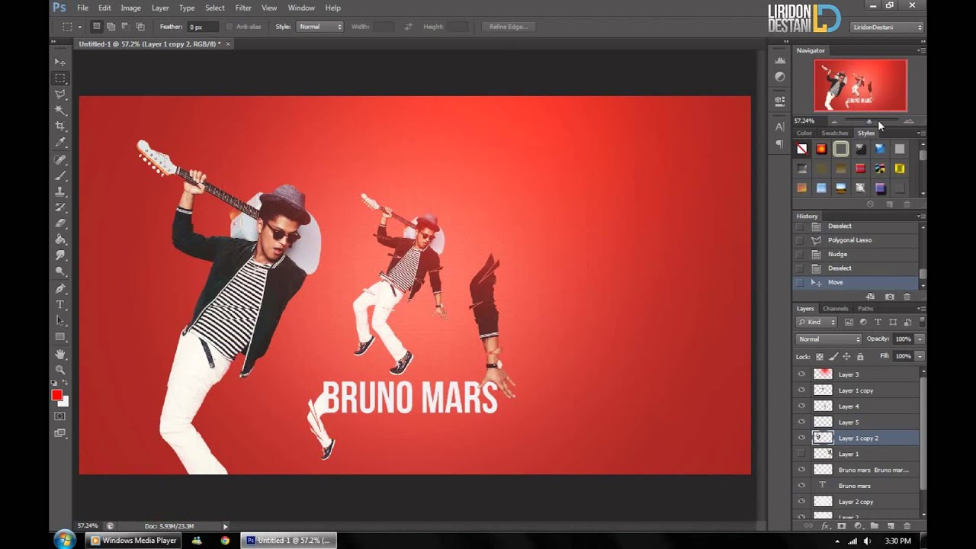Click the delete layer trash icon
Viewport: 976px width, 549px height.
point(907,526)
